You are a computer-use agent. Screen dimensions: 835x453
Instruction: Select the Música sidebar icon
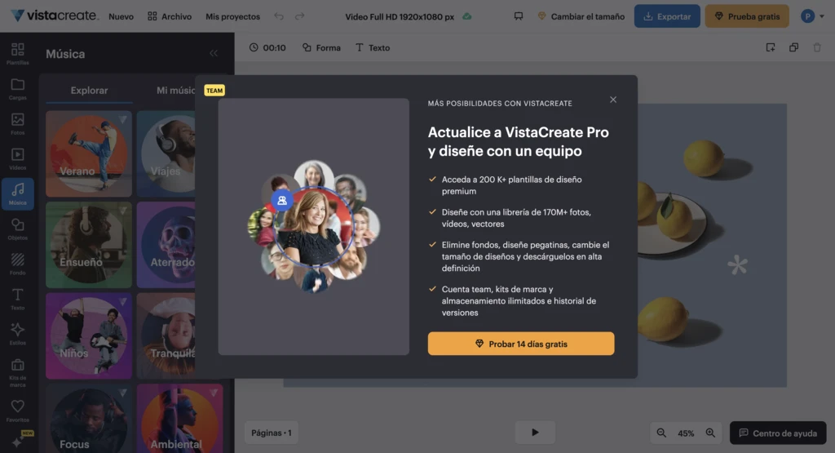[18, 194]
